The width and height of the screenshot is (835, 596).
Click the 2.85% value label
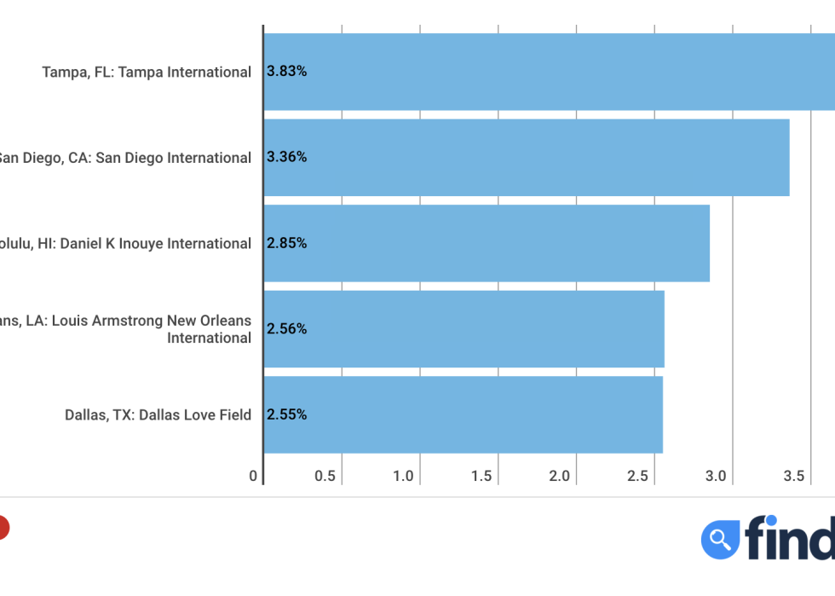(286, 244)
